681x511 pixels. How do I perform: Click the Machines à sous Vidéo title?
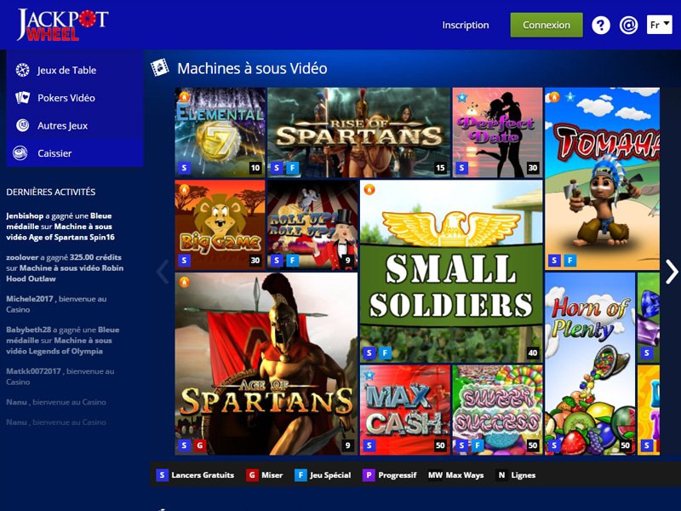pyautogui.click(x=252, y=68)
